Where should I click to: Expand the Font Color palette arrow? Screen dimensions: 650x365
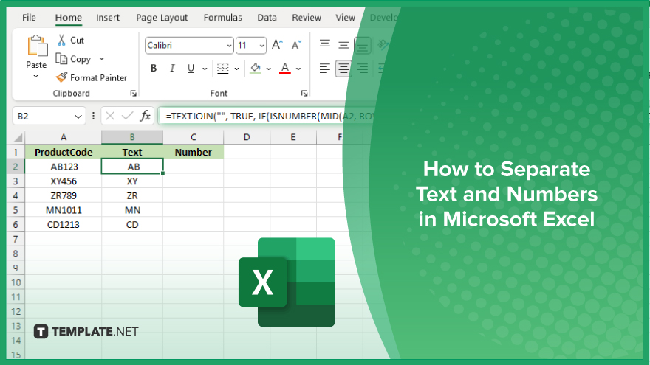click(x=298, y=69)
